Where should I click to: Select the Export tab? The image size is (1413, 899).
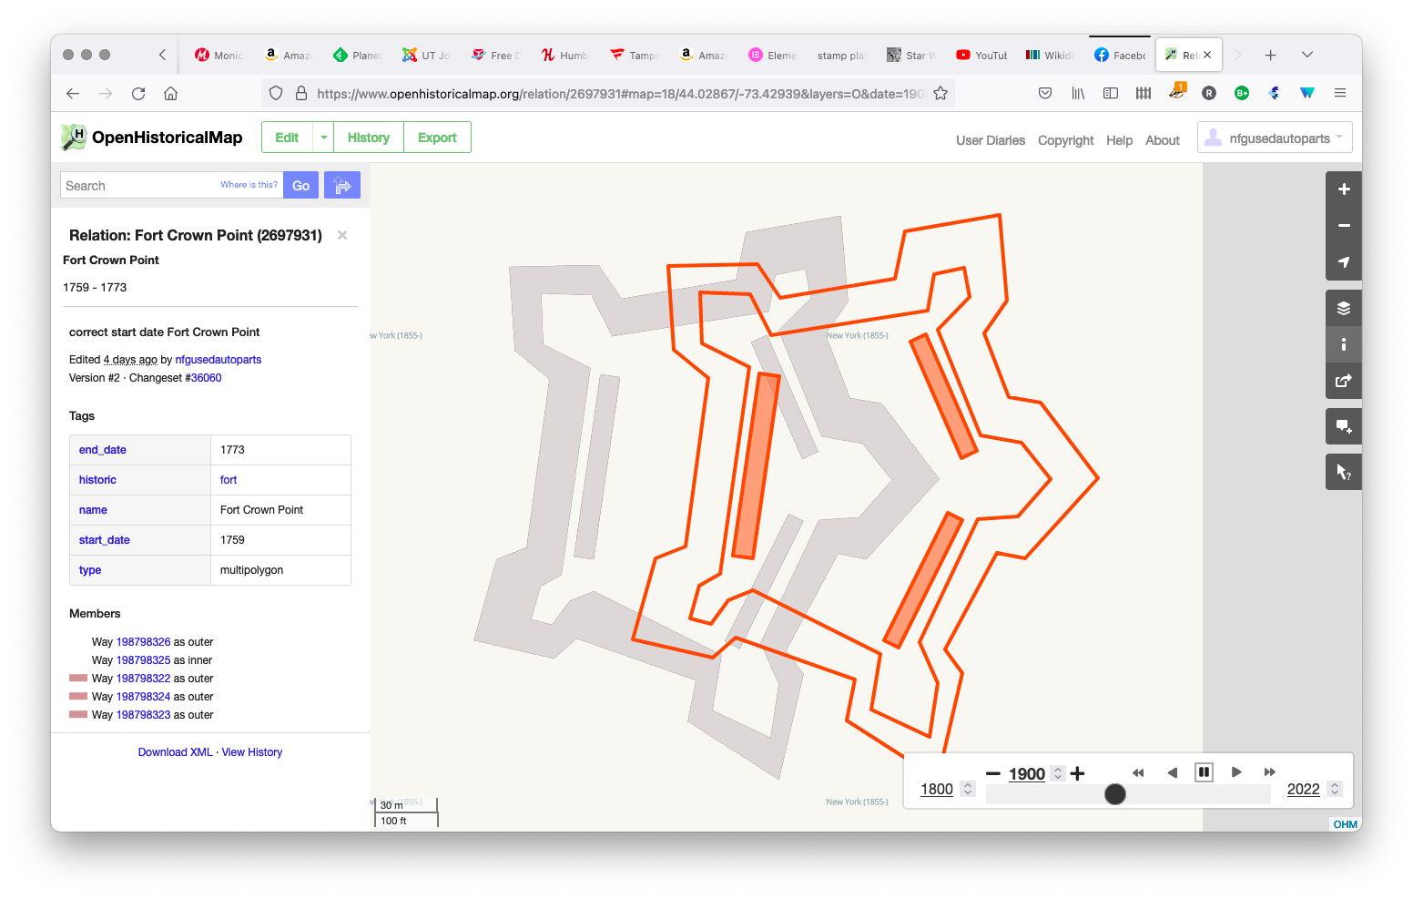coord(437,137)
